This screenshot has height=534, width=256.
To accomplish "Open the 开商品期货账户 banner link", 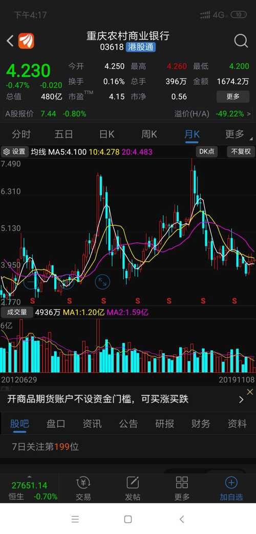I will [98, 399].
